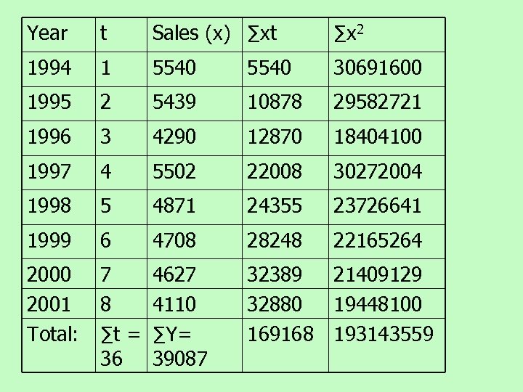The width and height of the screenshot is (523, 392).
Task: Select the sales value 5502
Action: [174, 171]
